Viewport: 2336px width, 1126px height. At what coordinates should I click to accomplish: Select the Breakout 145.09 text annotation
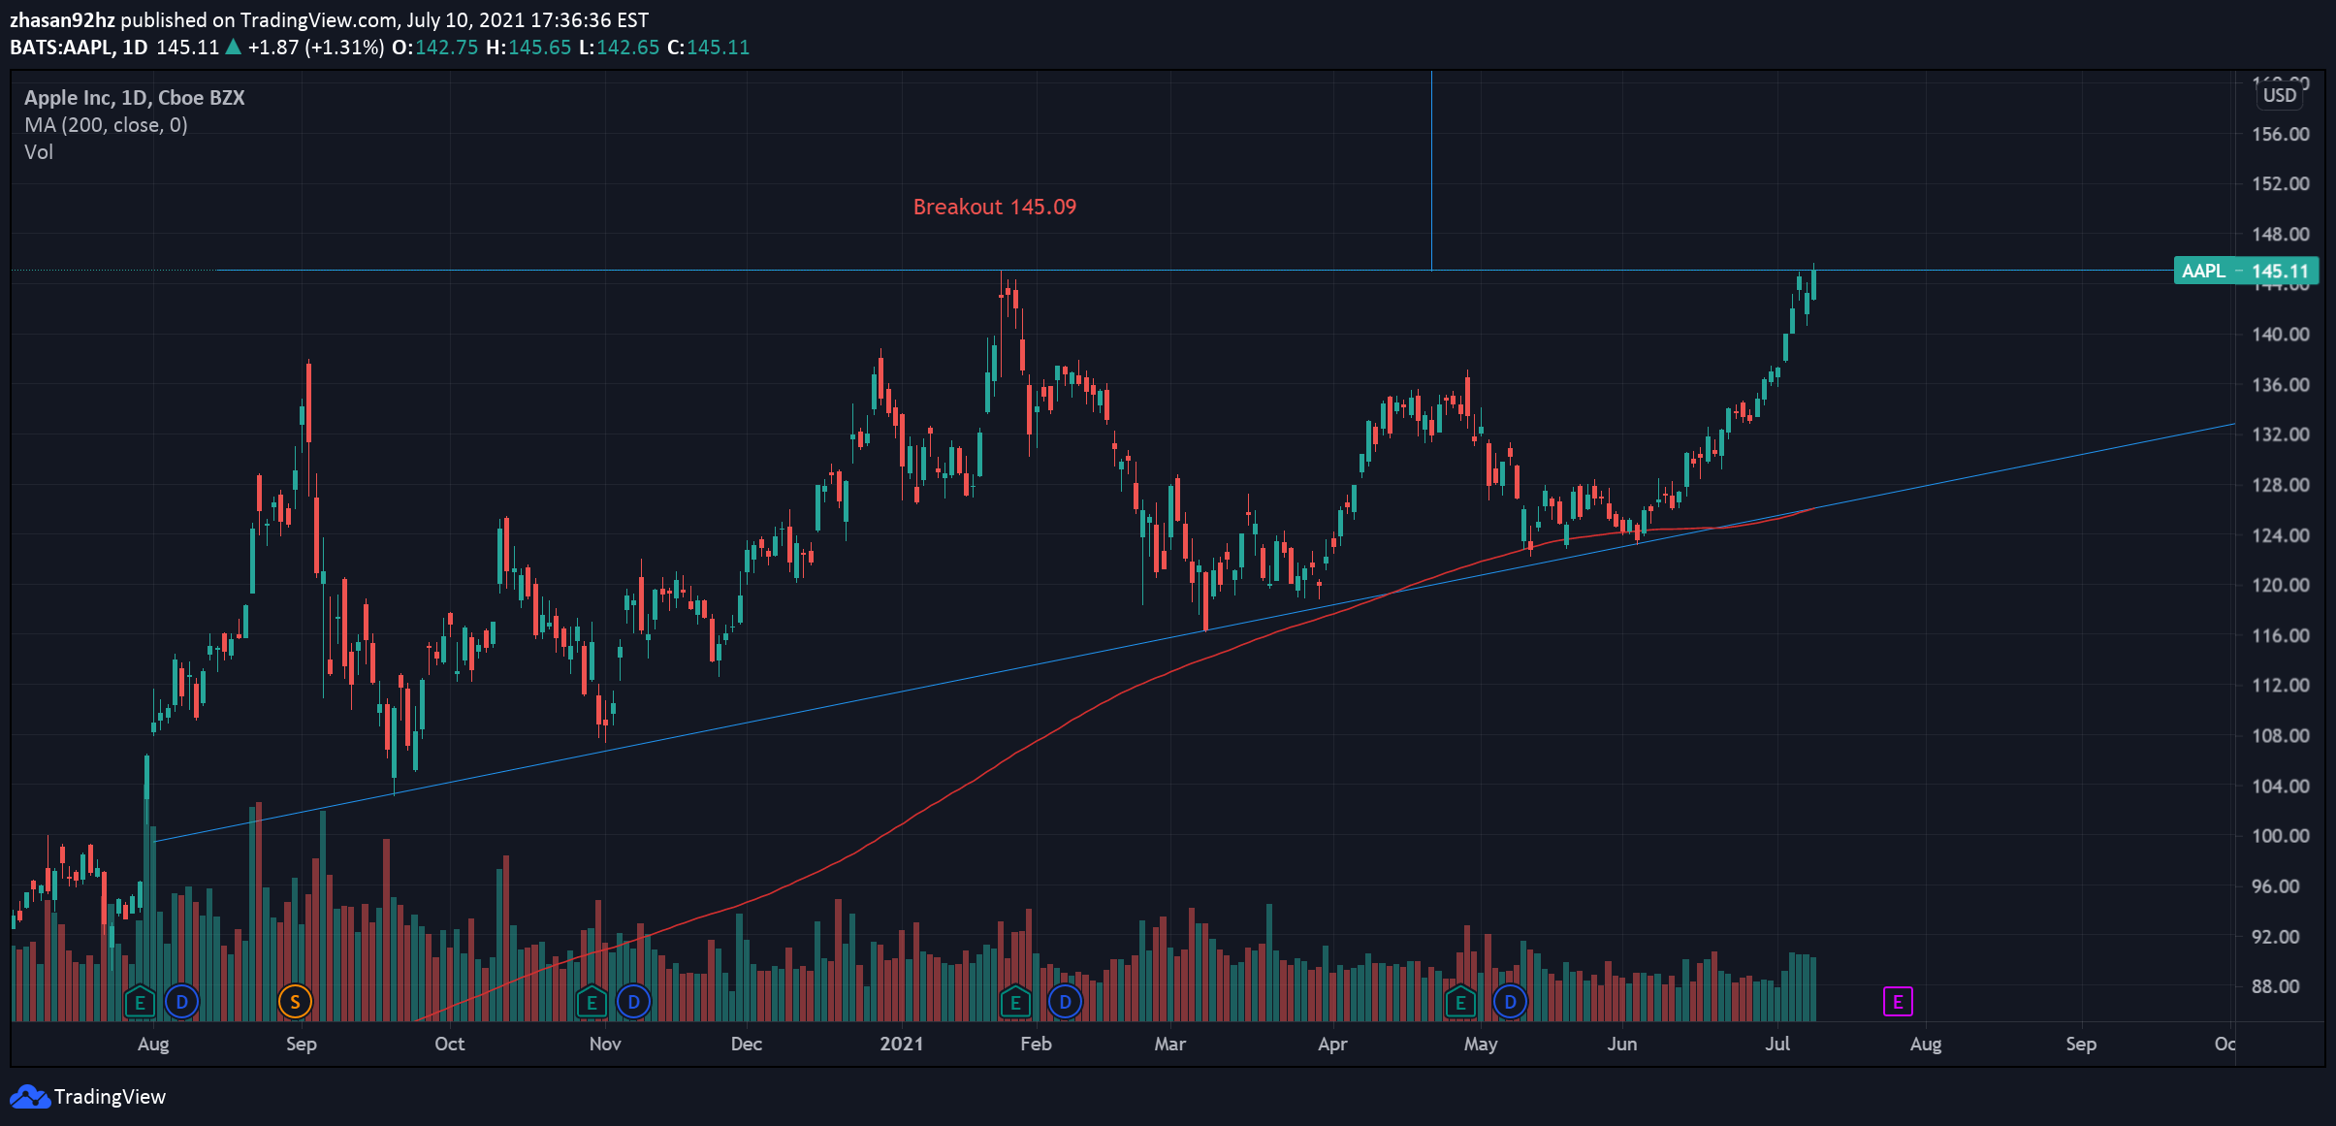click(x=994, y=207)
